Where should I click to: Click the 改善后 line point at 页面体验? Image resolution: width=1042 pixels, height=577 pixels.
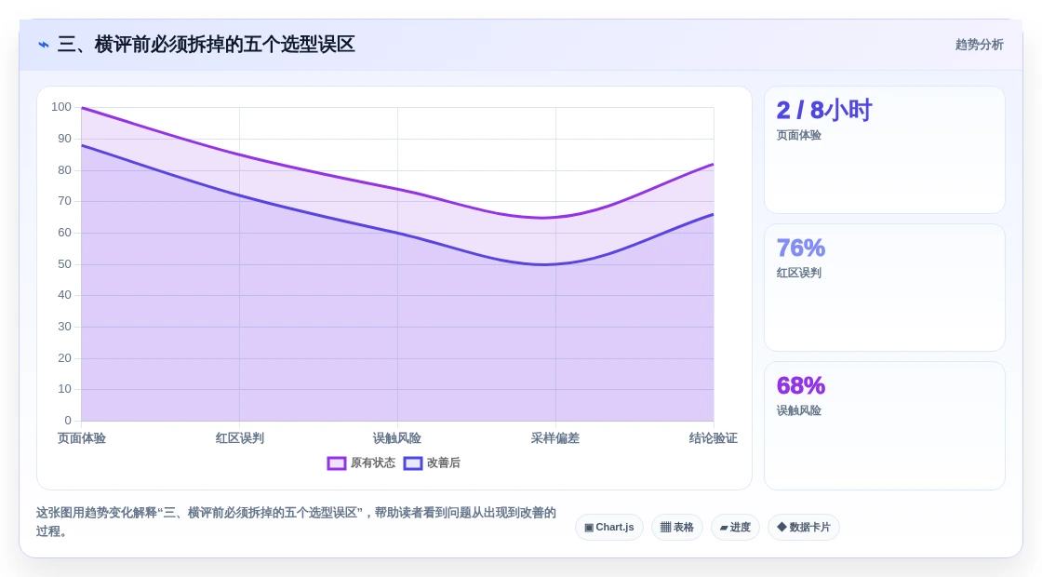82,145
